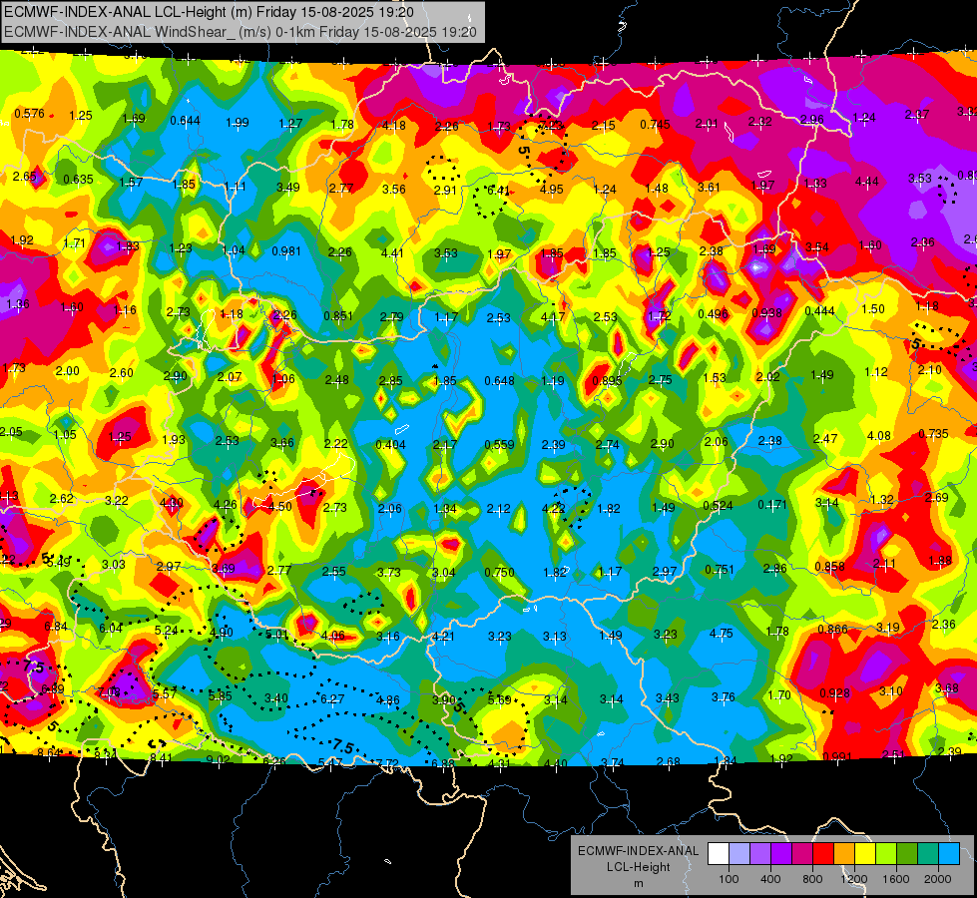
Task: Click the legend tick label 1200
Action: (853, 879)
